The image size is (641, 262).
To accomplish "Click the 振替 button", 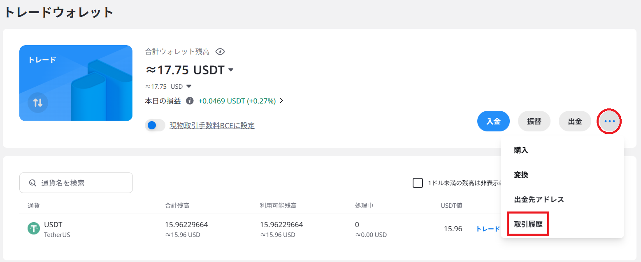I will [534, 121].
